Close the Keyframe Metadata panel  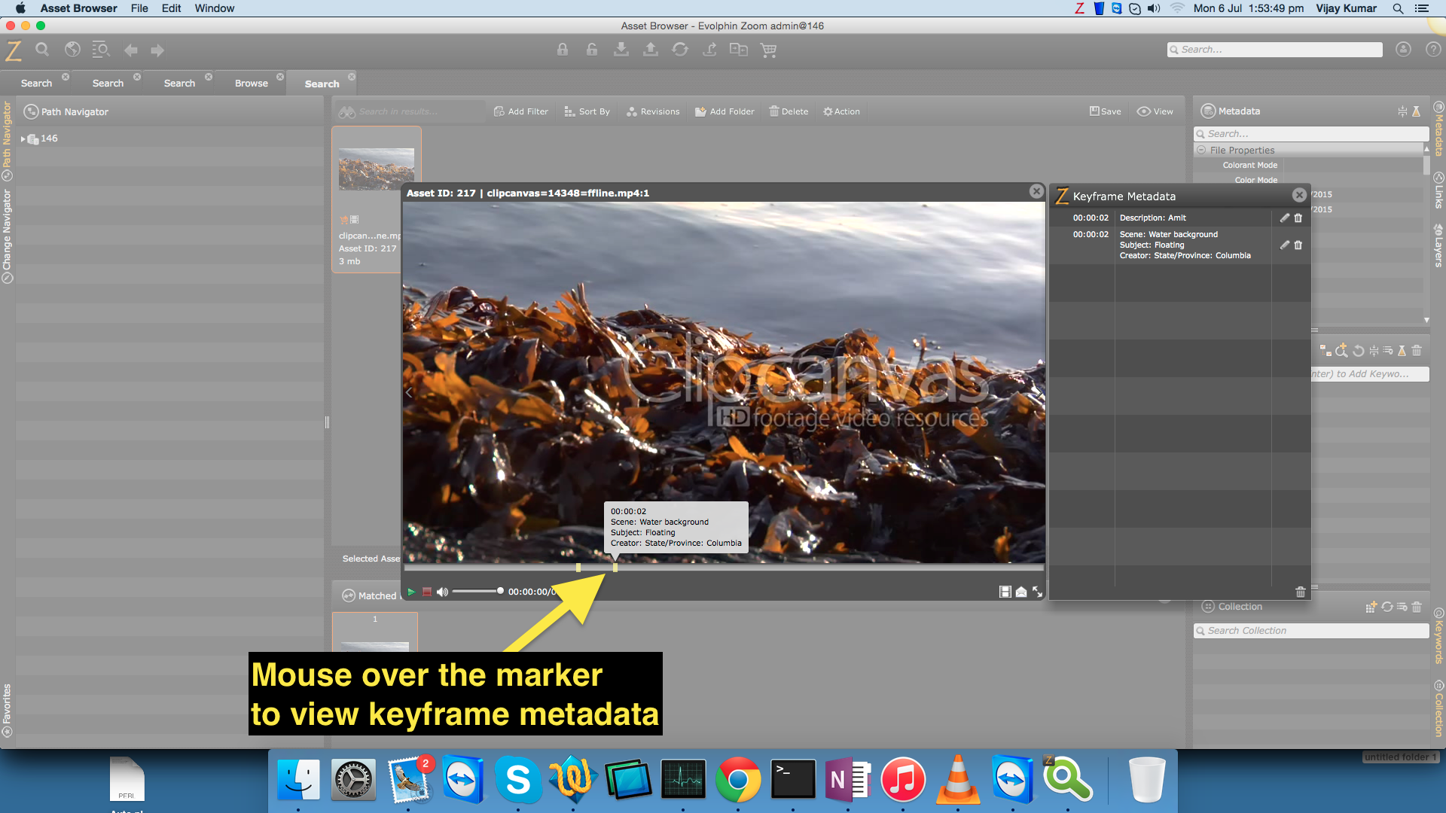1299,196
